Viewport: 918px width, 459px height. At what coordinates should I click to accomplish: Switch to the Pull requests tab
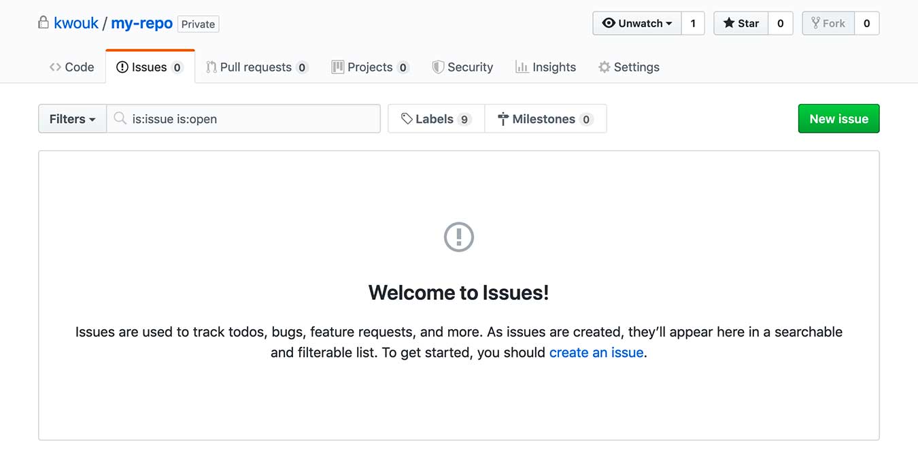pos(257,67)
